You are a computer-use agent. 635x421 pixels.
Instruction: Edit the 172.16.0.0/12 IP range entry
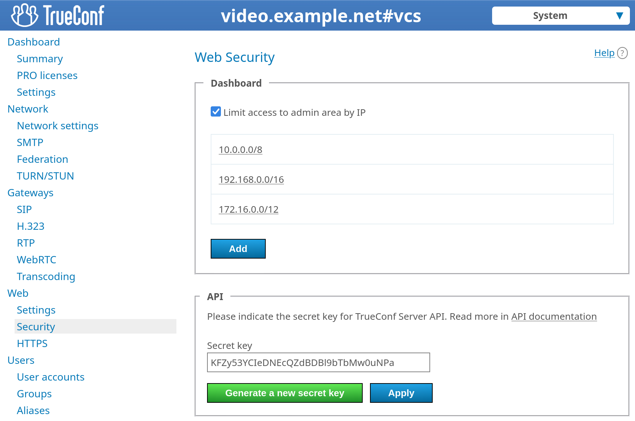point(249,209)
